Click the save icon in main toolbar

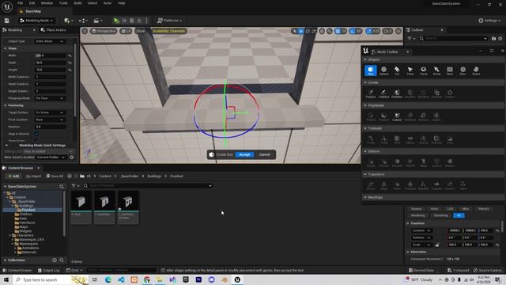pos(6,21)
